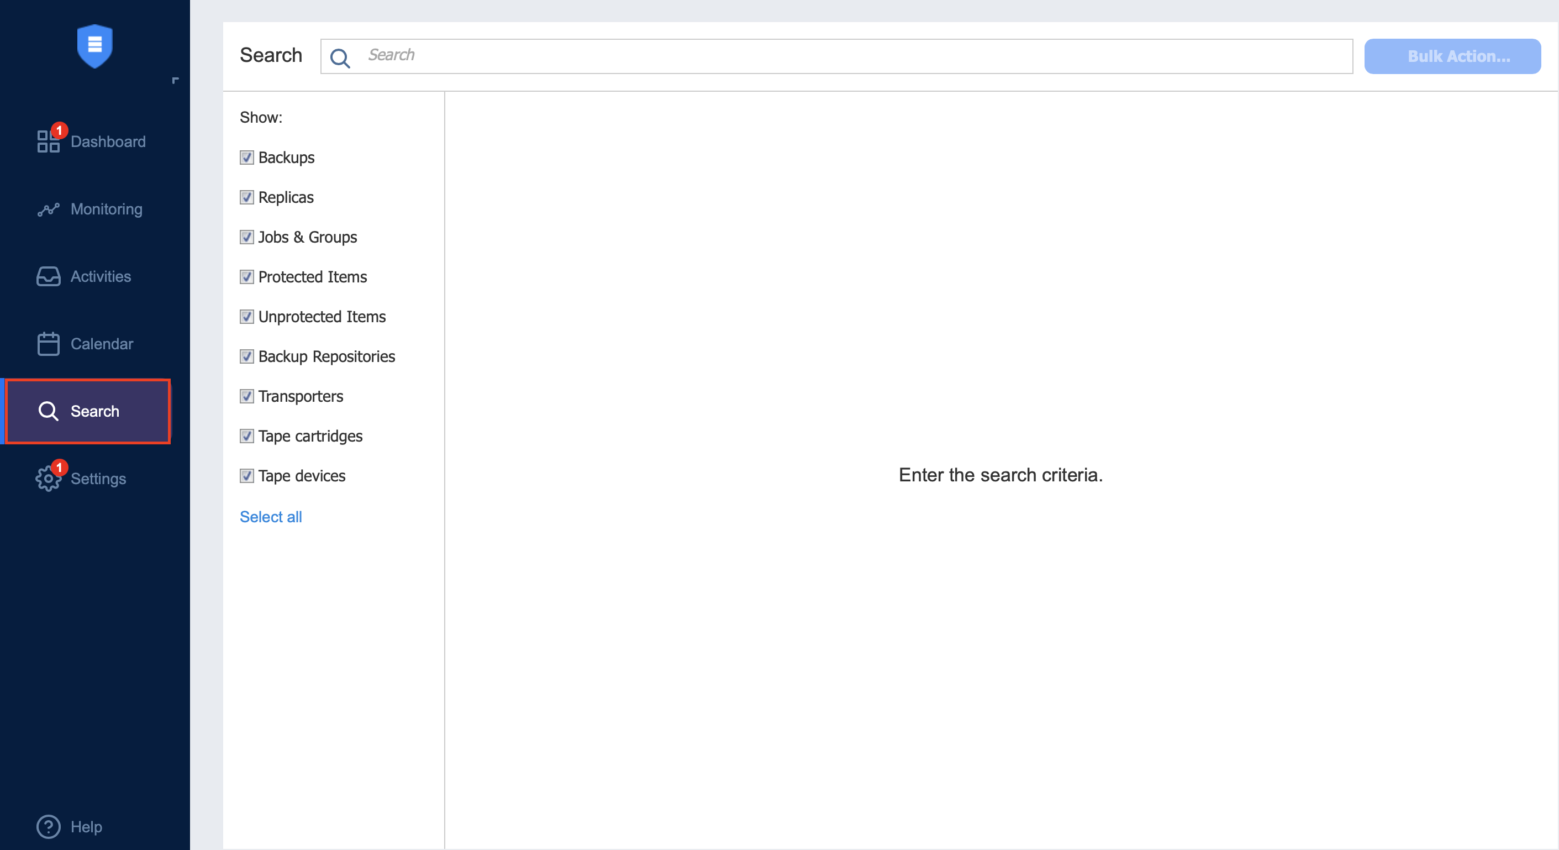Image resolution: width=1559 pixels, height=850 pixels.
Task: Toggle the Unprotected Items checkbox
Action: coord(246,317)
